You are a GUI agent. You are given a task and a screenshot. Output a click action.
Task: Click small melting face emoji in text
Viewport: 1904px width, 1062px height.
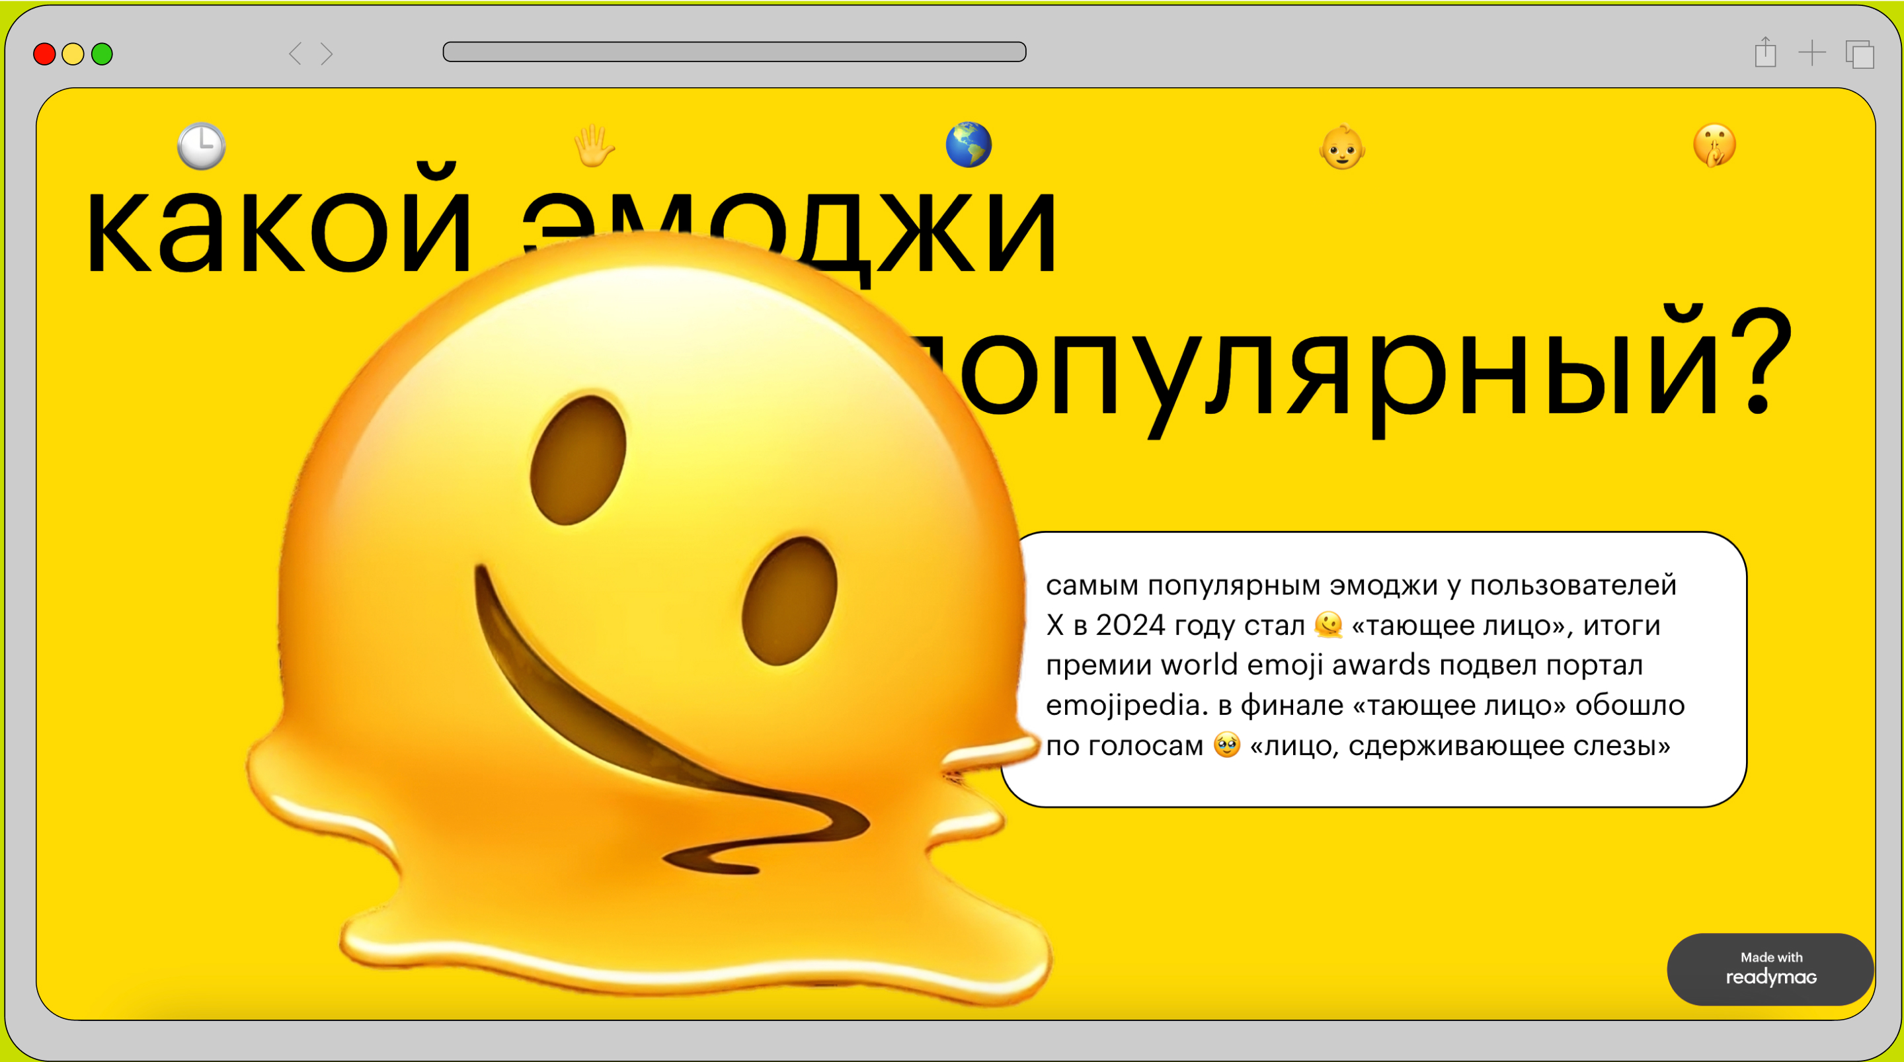pyautogui.click(x=1328, y=625)
